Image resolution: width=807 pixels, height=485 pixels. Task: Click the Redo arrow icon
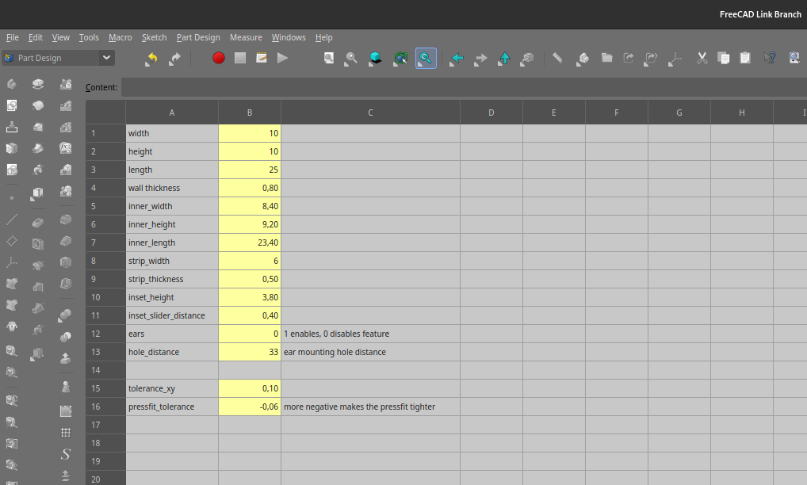pos(175,58)
